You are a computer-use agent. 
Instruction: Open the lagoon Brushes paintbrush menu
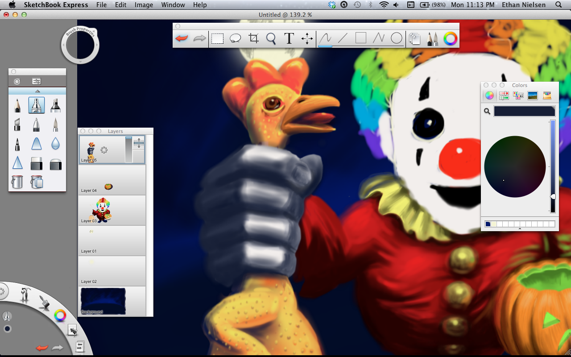click(44, 303)
